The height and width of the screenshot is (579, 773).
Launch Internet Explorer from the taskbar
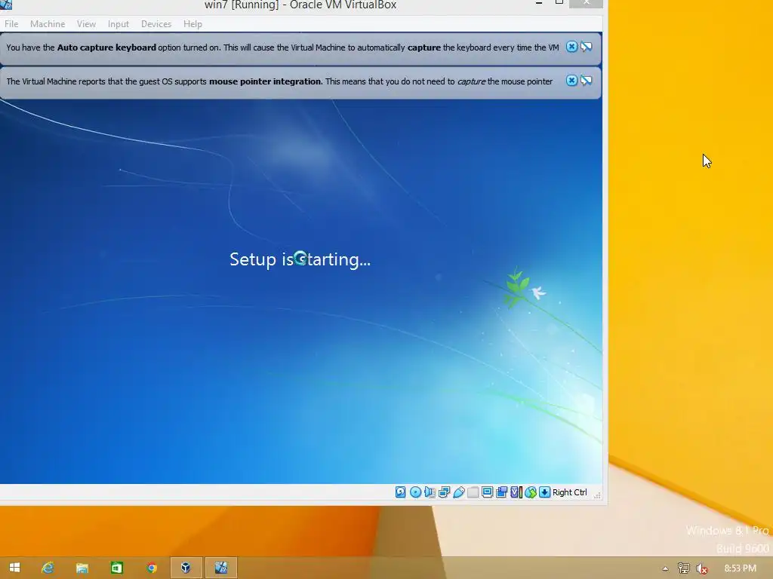48,568
